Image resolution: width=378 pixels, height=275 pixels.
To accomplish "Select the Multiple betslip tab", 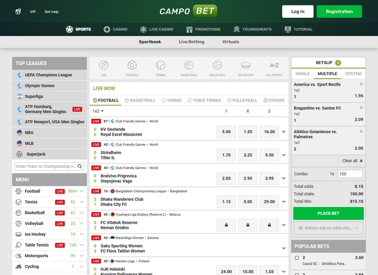I will click(327, 74).
